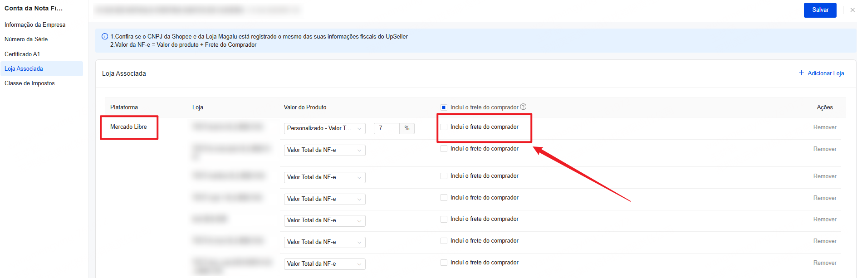This screenshot has width=857, height=278.
Task: Select the Loja Associada sidebar item
Action: click(x=24, y=69)
